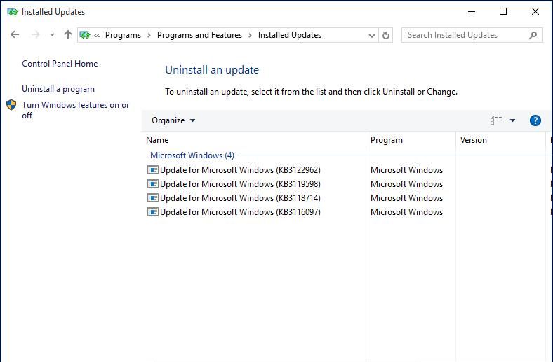
Task: Close the Installed Updates window
Action: click(x=535, y=12)
